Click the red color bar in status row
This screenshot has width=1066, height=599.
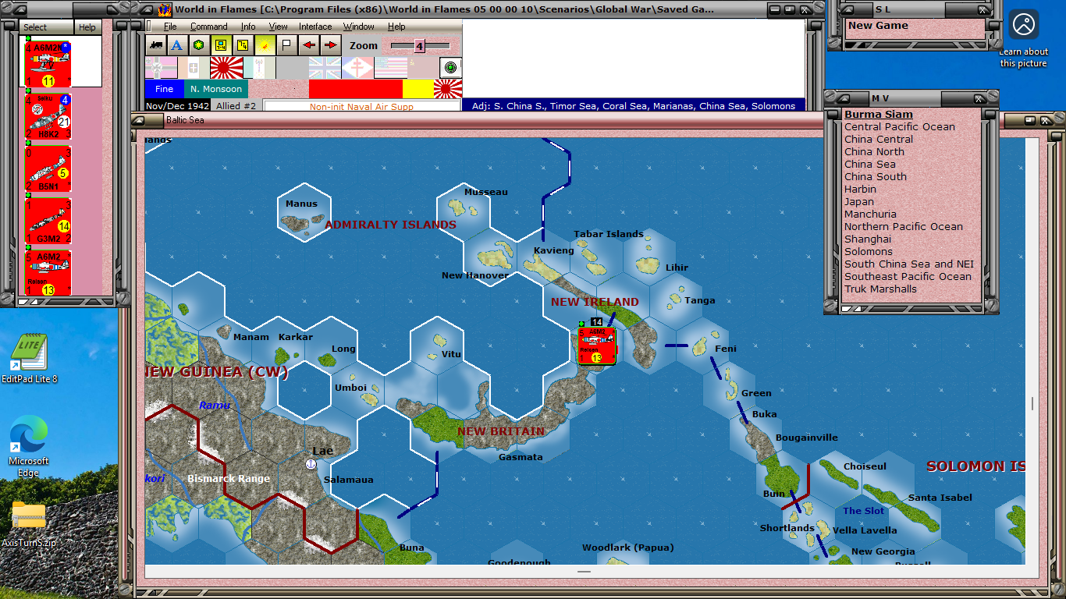click(x=356, y=89)
